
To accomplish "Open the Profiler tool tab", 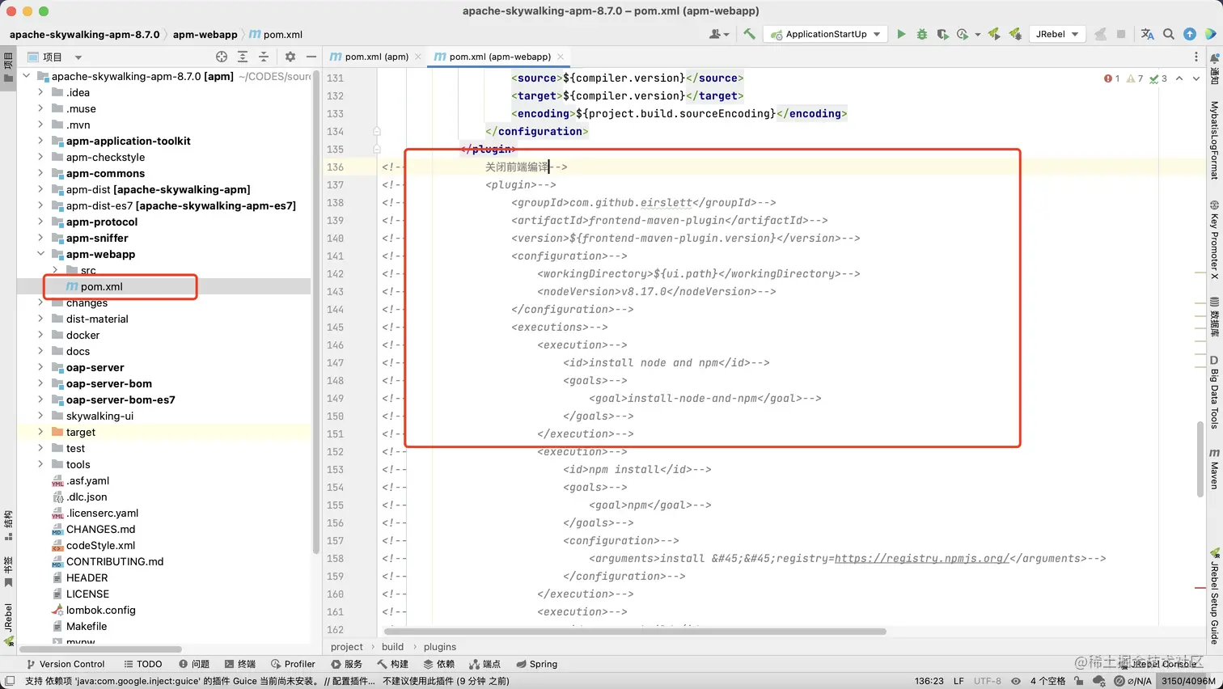I will click(x=294, y=664).
